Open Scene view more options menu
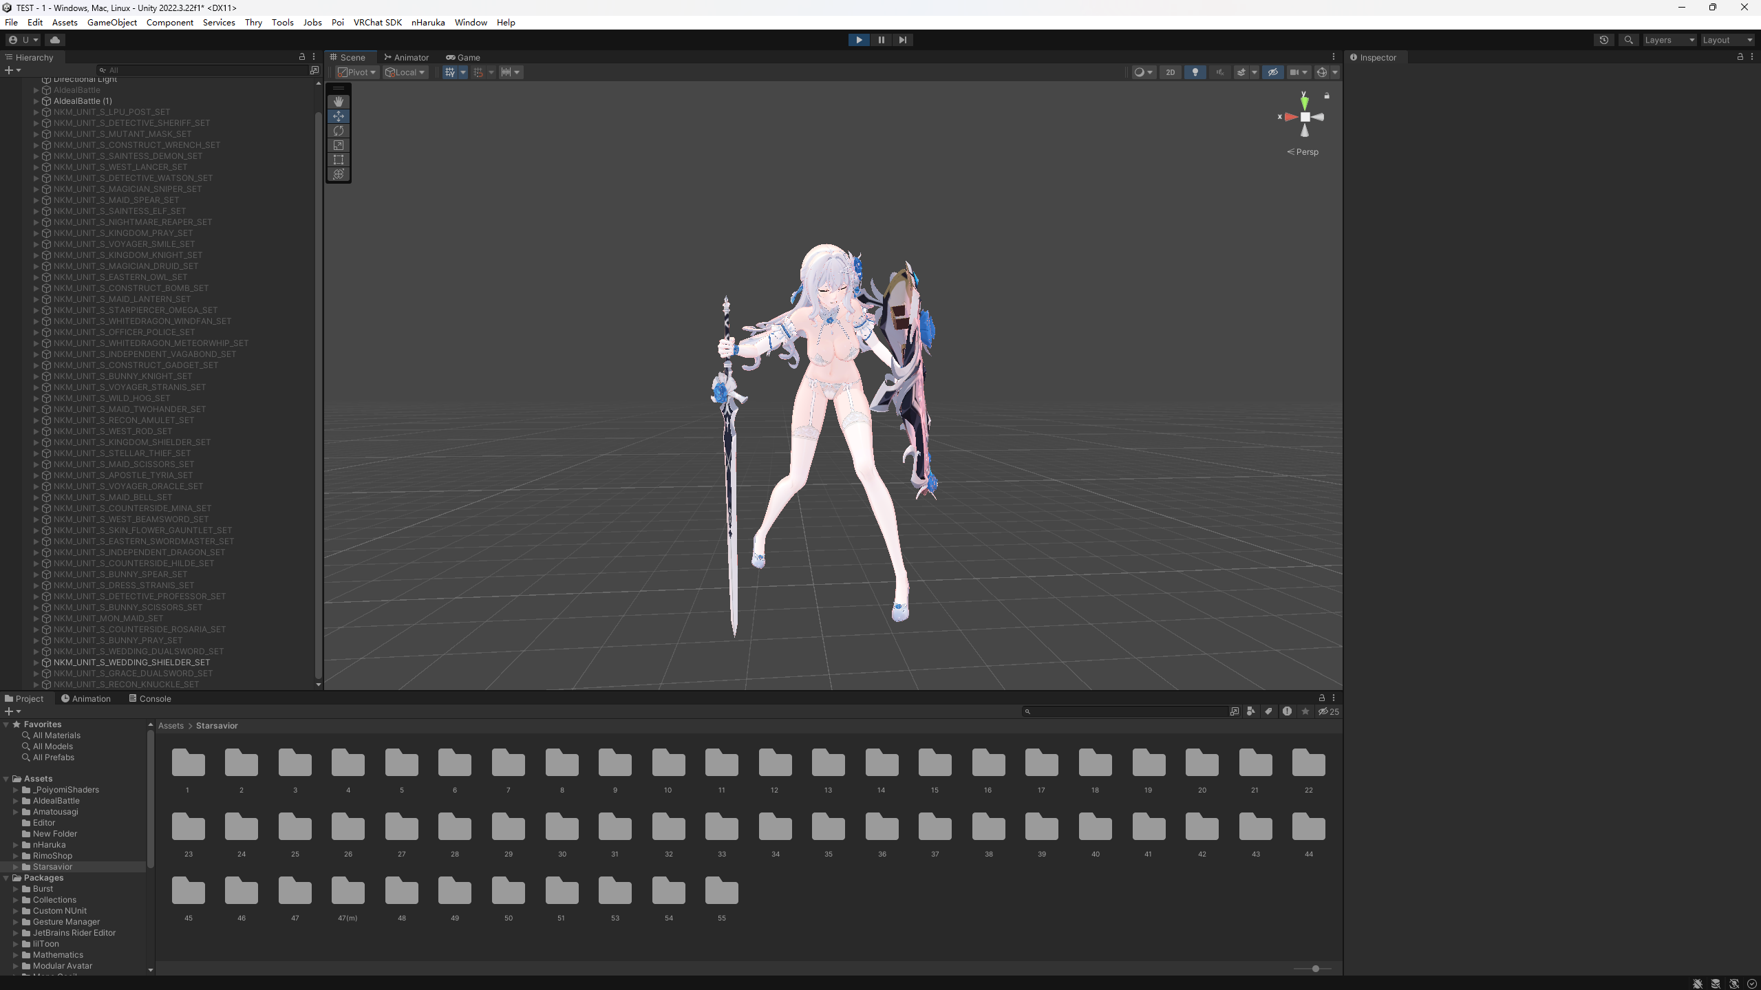Screen dimensions: 1761x990 click(1334, 57)
